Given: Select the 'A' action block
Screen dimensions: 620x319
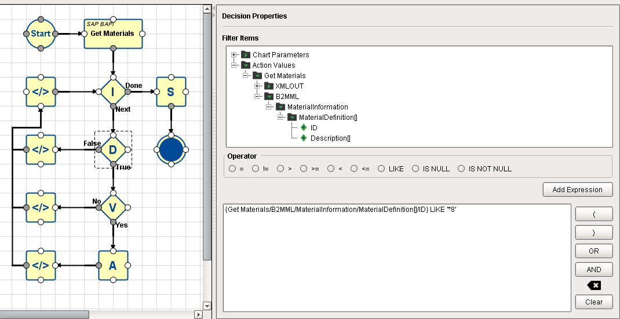Looking at the screenshot, I should (113, 265).
